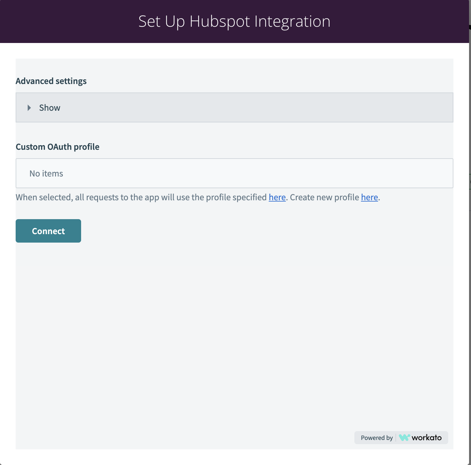Focus the Custom OAuth profile input box
The image size is (471, 465).
click(235, 173)
